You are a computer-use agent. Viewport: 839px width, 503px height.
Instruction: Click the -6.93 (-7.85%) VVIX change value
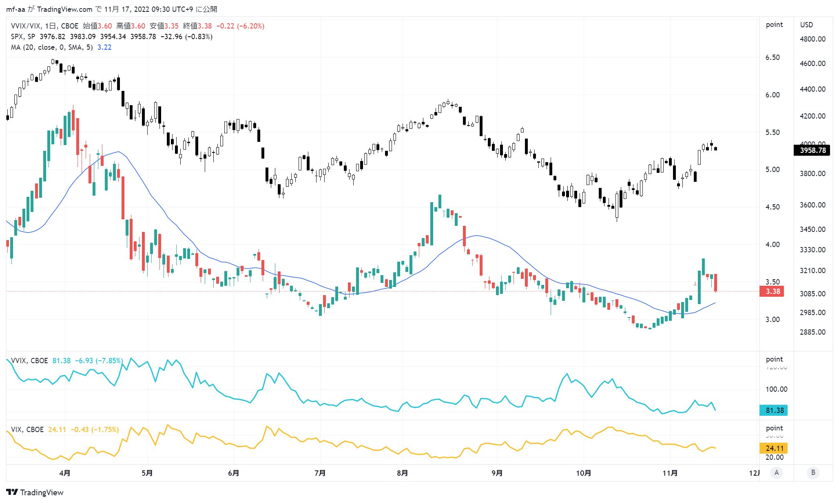99,360
